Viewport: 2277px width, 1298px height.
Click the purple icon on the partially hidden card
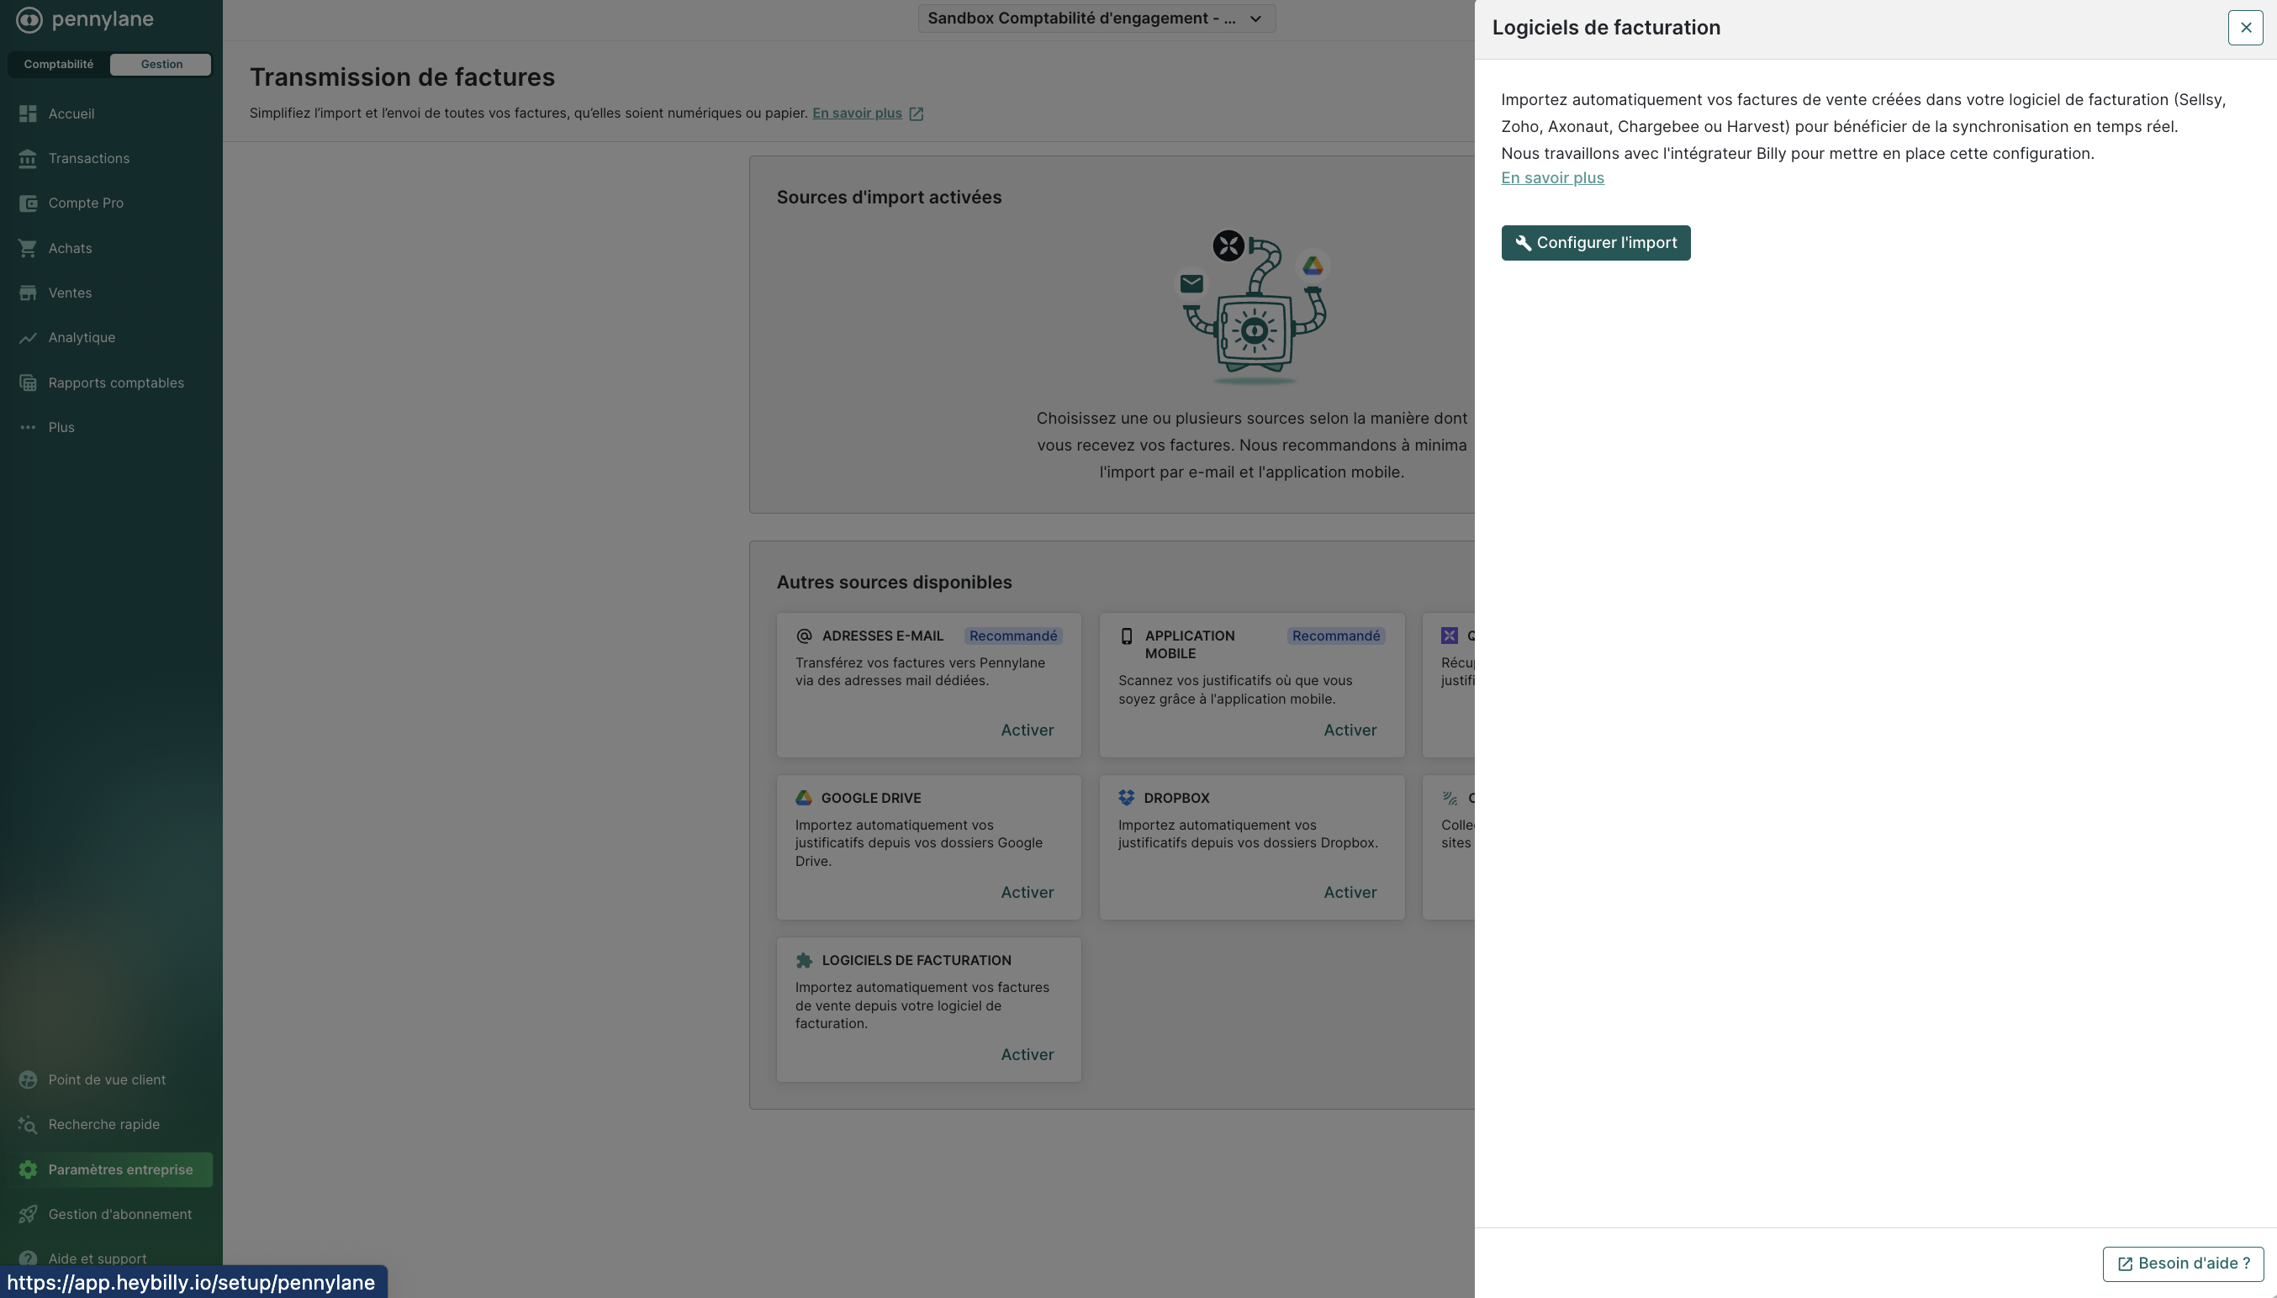pos(1449,636)
